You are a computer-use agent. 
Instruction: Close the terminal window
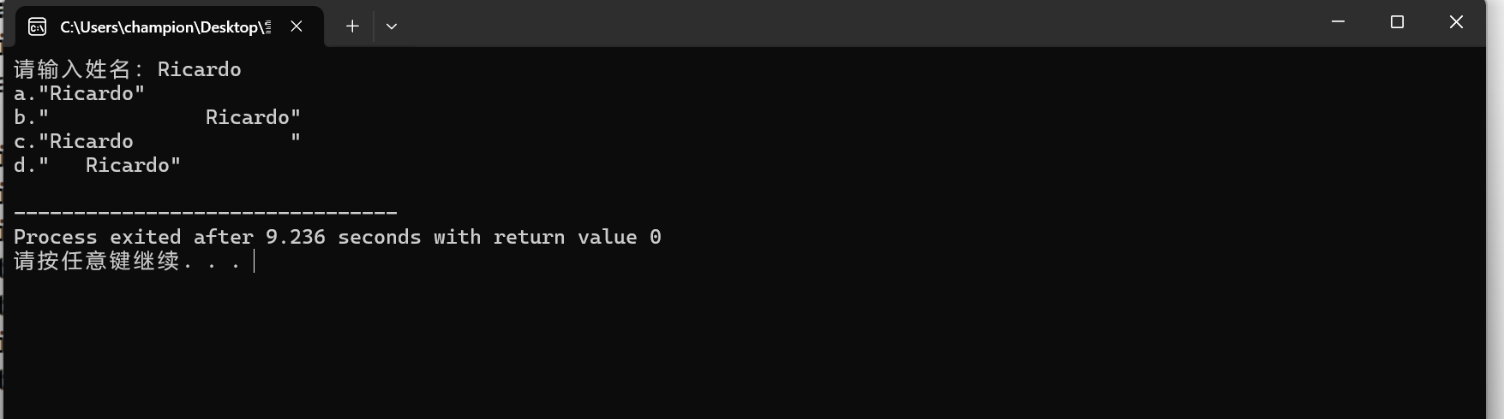[1456, 22]
